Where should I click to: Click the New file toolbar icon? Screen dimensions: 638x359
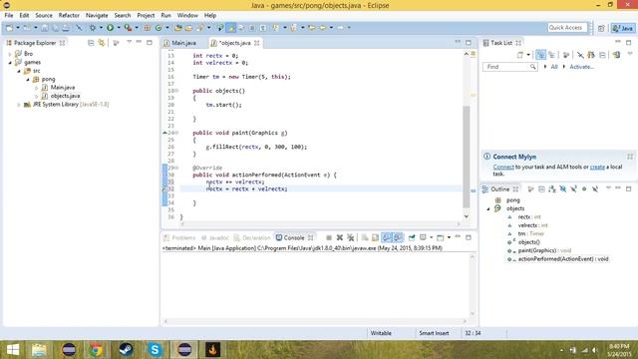(9, 28)
